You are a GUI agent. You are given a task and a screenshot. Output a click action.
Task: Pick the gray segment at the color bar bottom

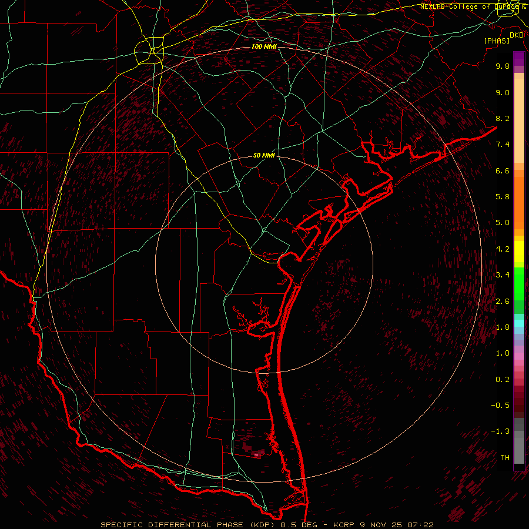(519, 448)
